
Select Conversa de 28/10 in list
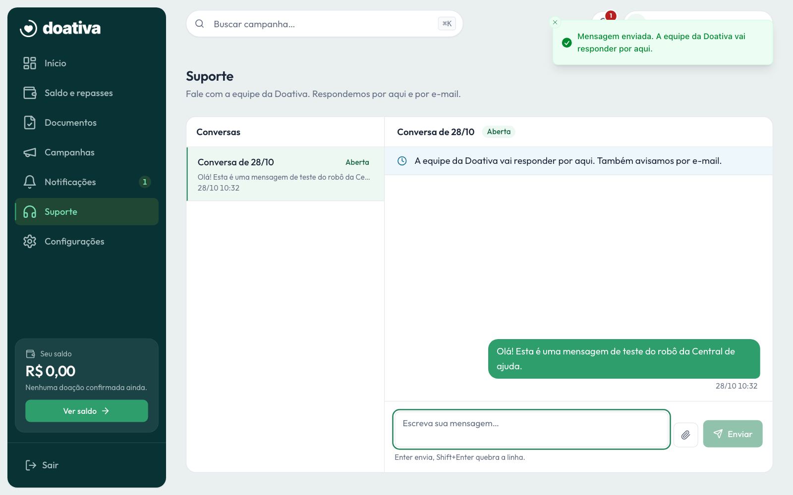click(285, 174)
